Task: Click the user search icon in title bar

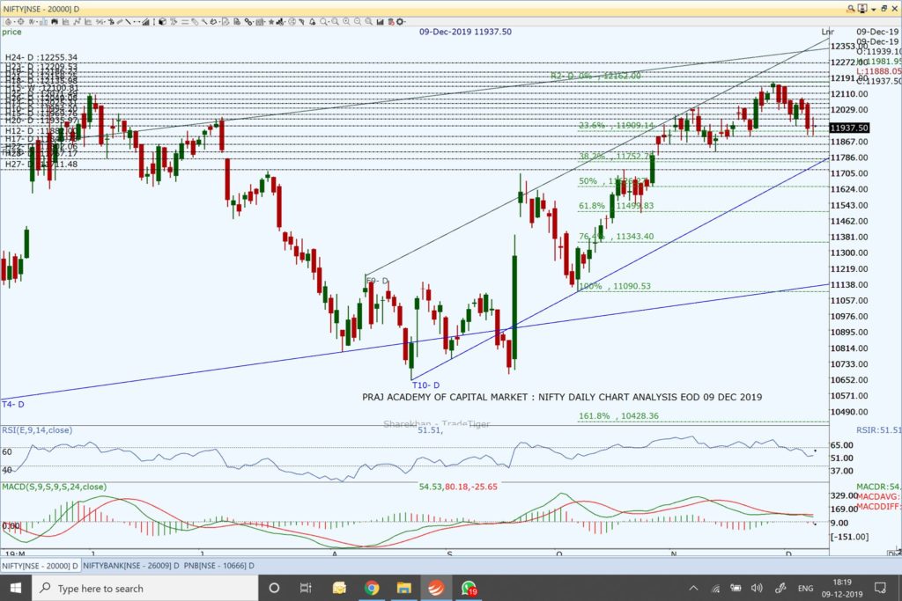Action: [850, 9]
